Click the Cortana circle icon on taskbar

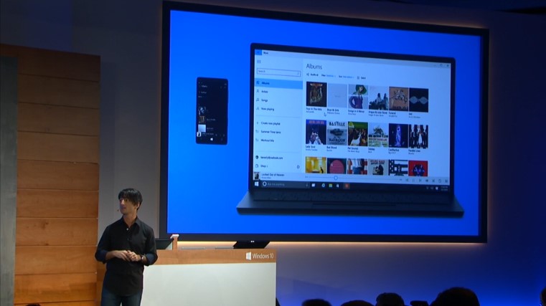click(x=264, y=185)
